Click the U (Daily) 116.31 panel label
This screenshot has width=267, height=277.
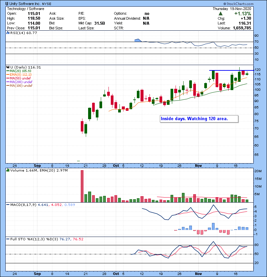coord(26,67)
